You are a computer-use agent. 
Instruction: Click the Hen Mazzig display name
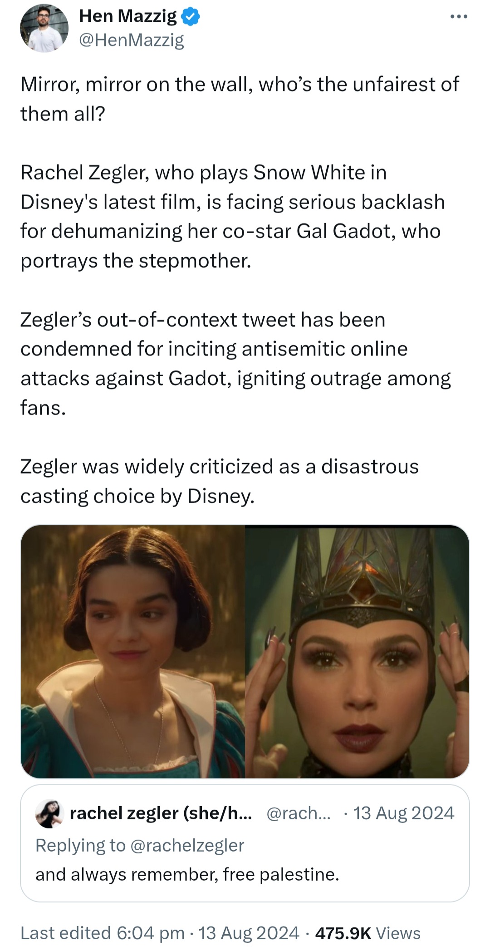[x=128, y=16]
